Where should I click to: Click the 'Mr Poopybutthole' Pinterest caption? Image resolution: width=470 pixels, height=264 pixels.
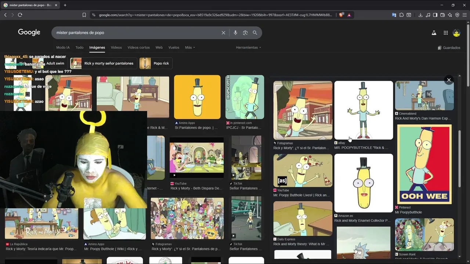coord(409,212)
